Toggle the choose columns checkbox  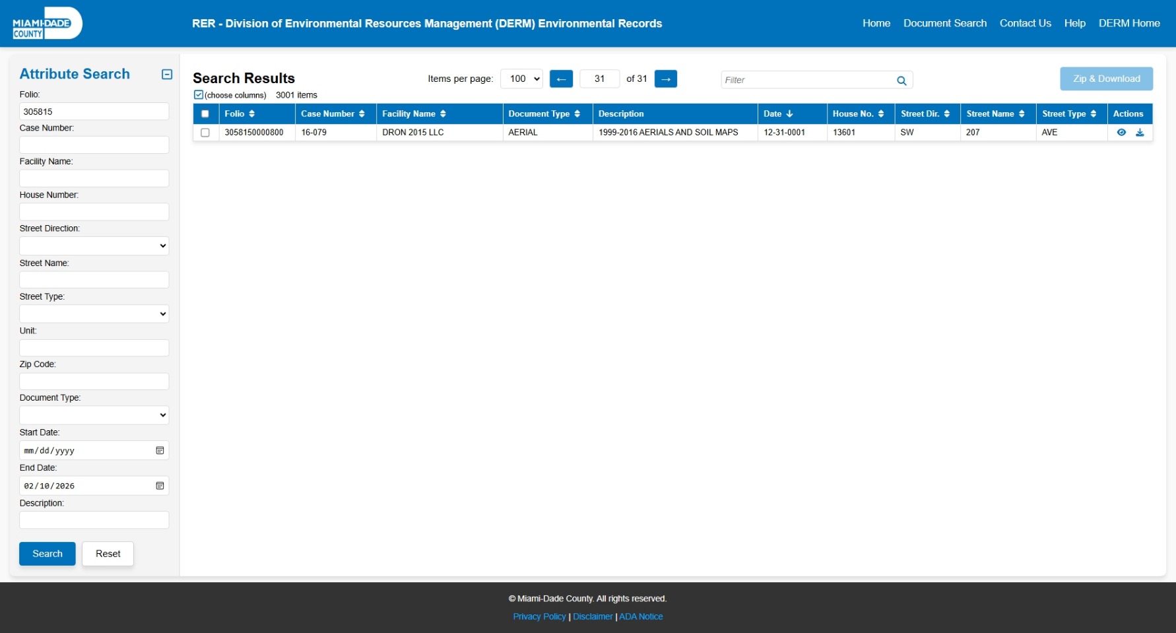(199, 95)
